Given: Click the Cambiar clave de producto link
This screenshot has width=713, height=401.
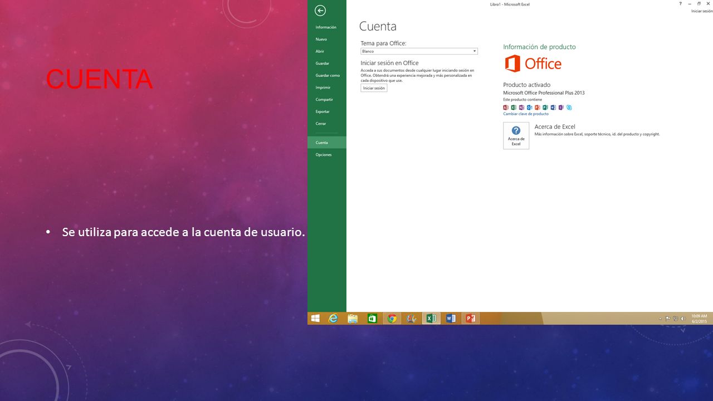Looking at the screenshot, I should pos(526,114).
